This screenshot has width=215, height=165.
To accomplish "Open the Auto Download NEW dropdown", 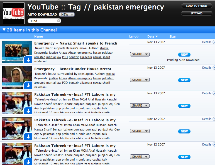I will [67, 14].
